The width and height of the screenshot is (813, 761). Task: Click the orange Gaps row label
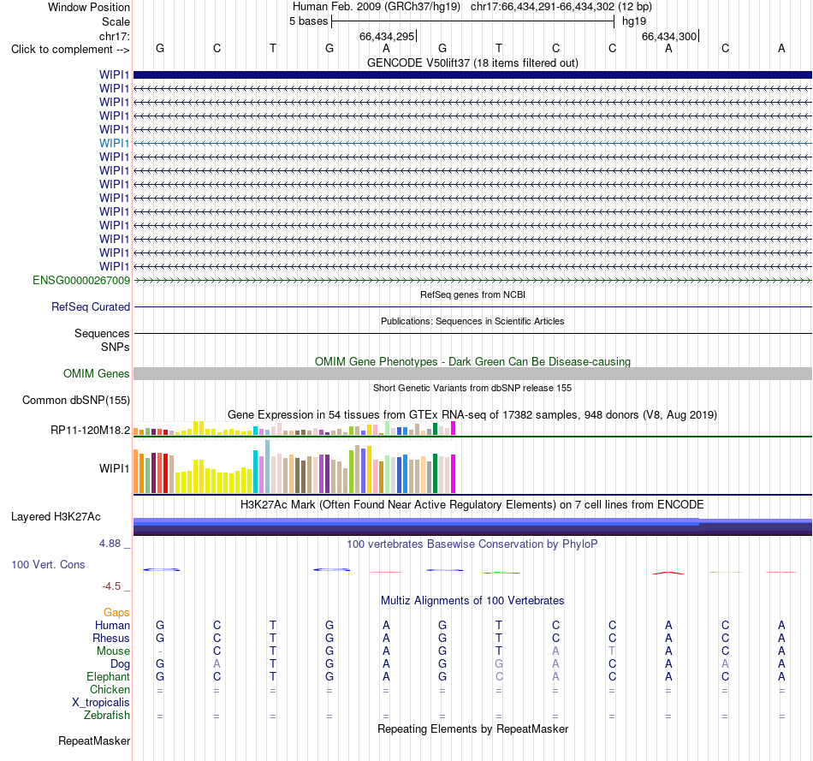click(116, 613)
